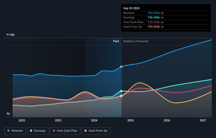Toggle the Cash From Op legend button
Viewport: 216px width, 138px height.
click(x=96, y=131)
